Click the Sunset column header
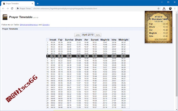The width and height of the screenshot is (178, 111). (x=95, y=40)
